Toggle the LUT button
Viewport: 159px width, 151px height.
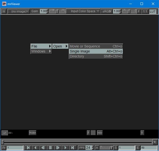pyautogui.click(x=153, y=11)
